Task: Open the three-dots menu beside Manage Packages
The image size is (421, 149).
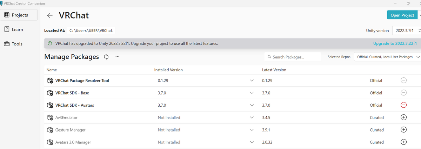Action: (x=117, y=57)
